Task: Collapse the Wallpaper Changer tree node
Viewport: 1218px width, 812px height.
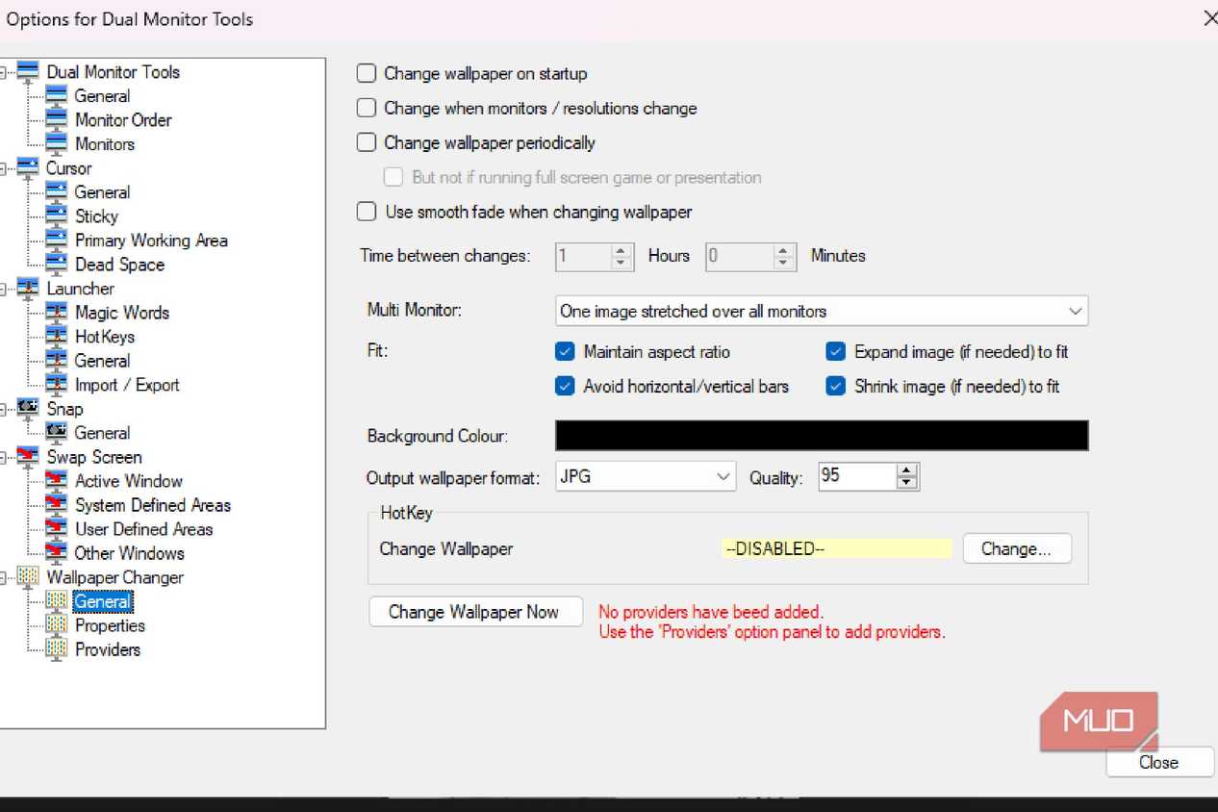Action: [3, 576]
